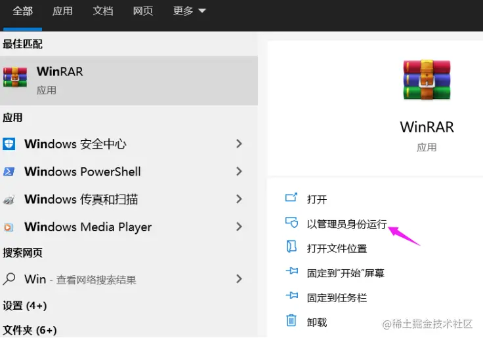The image size is (483, 340).
Task: Choose 打开 in the action list
Action: (x=317, y=199)
